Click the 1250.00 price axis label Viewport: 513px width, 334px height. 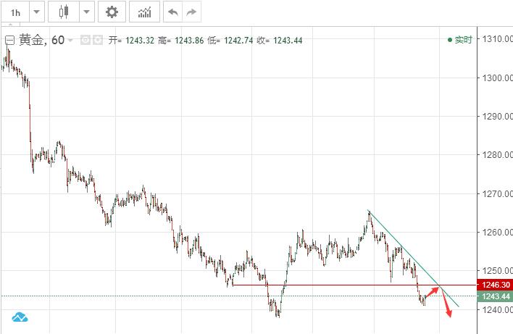[497, 270]
